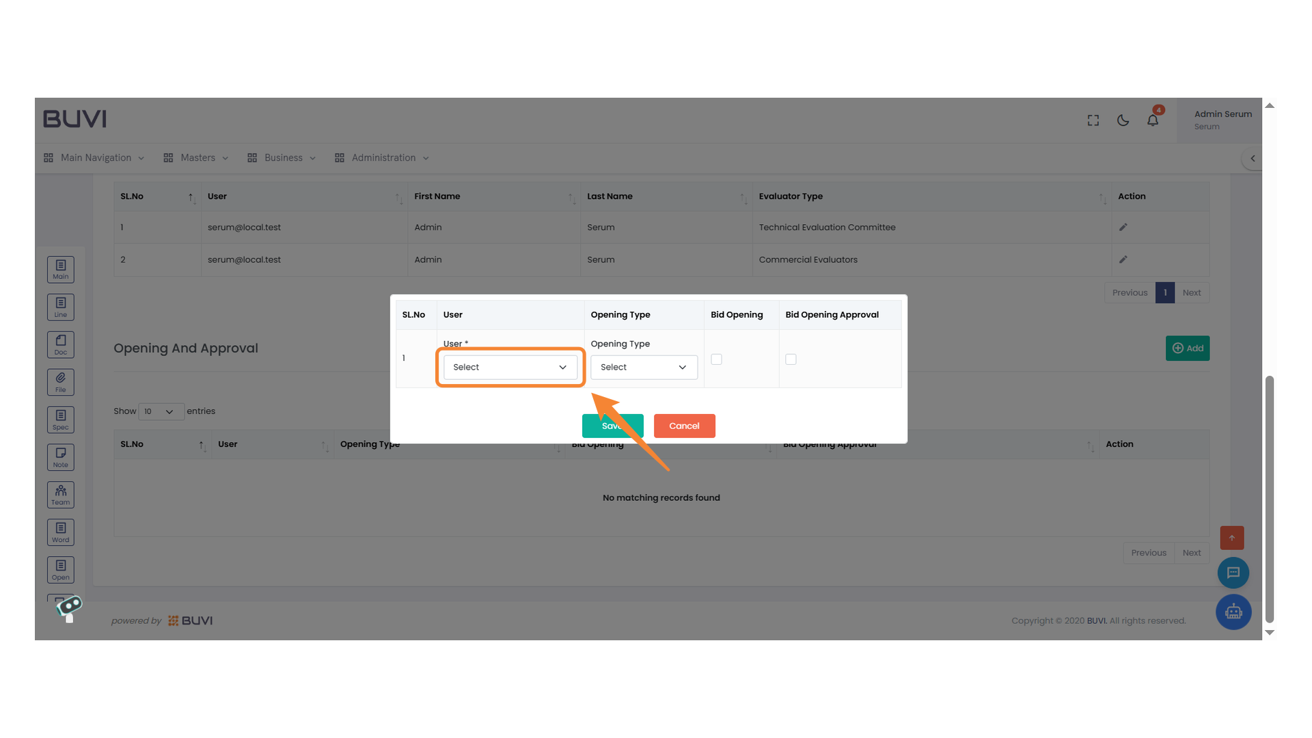Open the Administration menu

(x=381, y=158)
